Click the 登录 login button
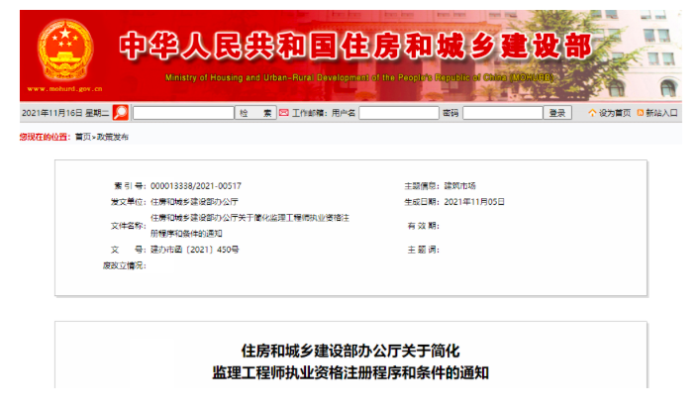Screen dimensions: 698x408 (557, 113)
